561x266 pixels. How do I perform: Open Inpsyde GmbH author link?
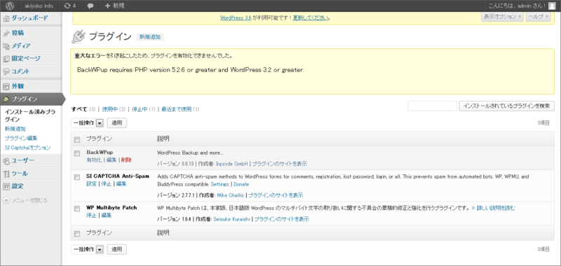231,164
